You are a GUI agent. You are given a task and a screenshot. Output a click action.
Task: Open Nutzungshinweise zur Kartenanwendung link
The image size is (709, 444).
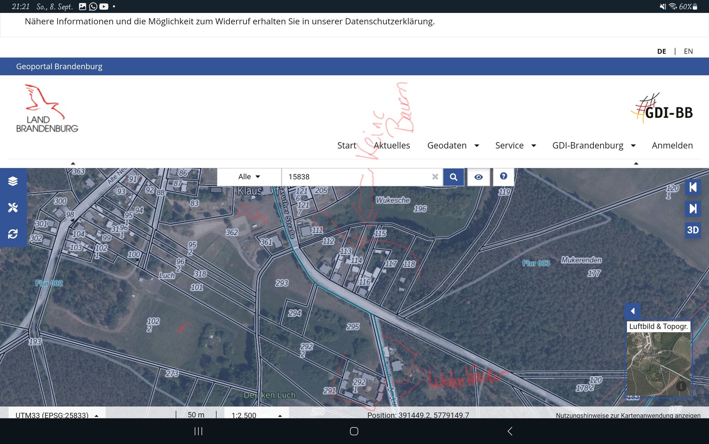click(628, 415)
